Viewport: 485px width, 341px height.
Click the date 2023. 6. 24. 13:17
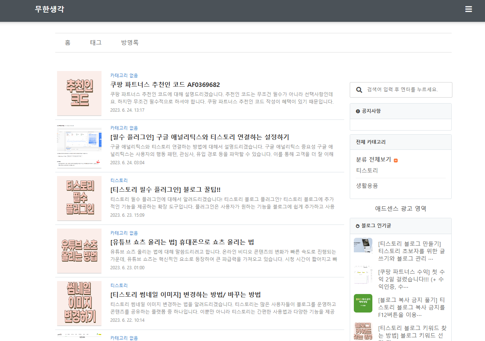coord(127,110)
